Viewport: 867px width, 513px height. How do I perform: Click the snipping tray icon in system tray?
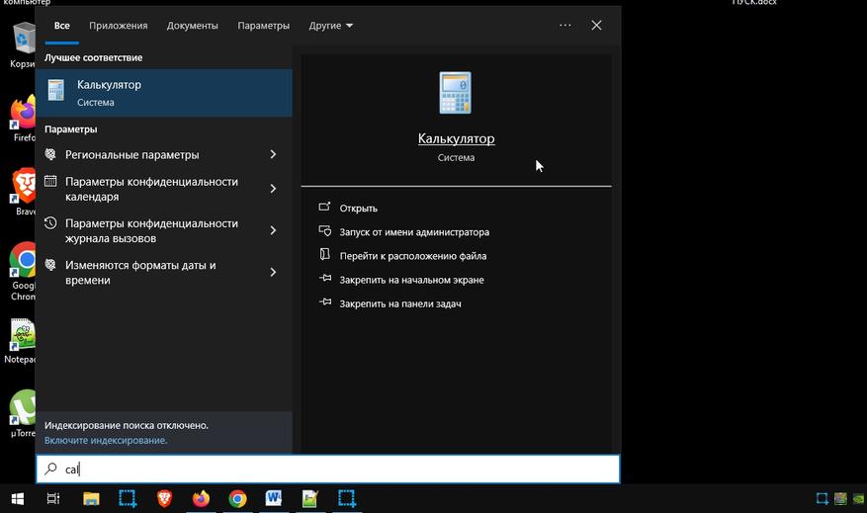[823, 498]
